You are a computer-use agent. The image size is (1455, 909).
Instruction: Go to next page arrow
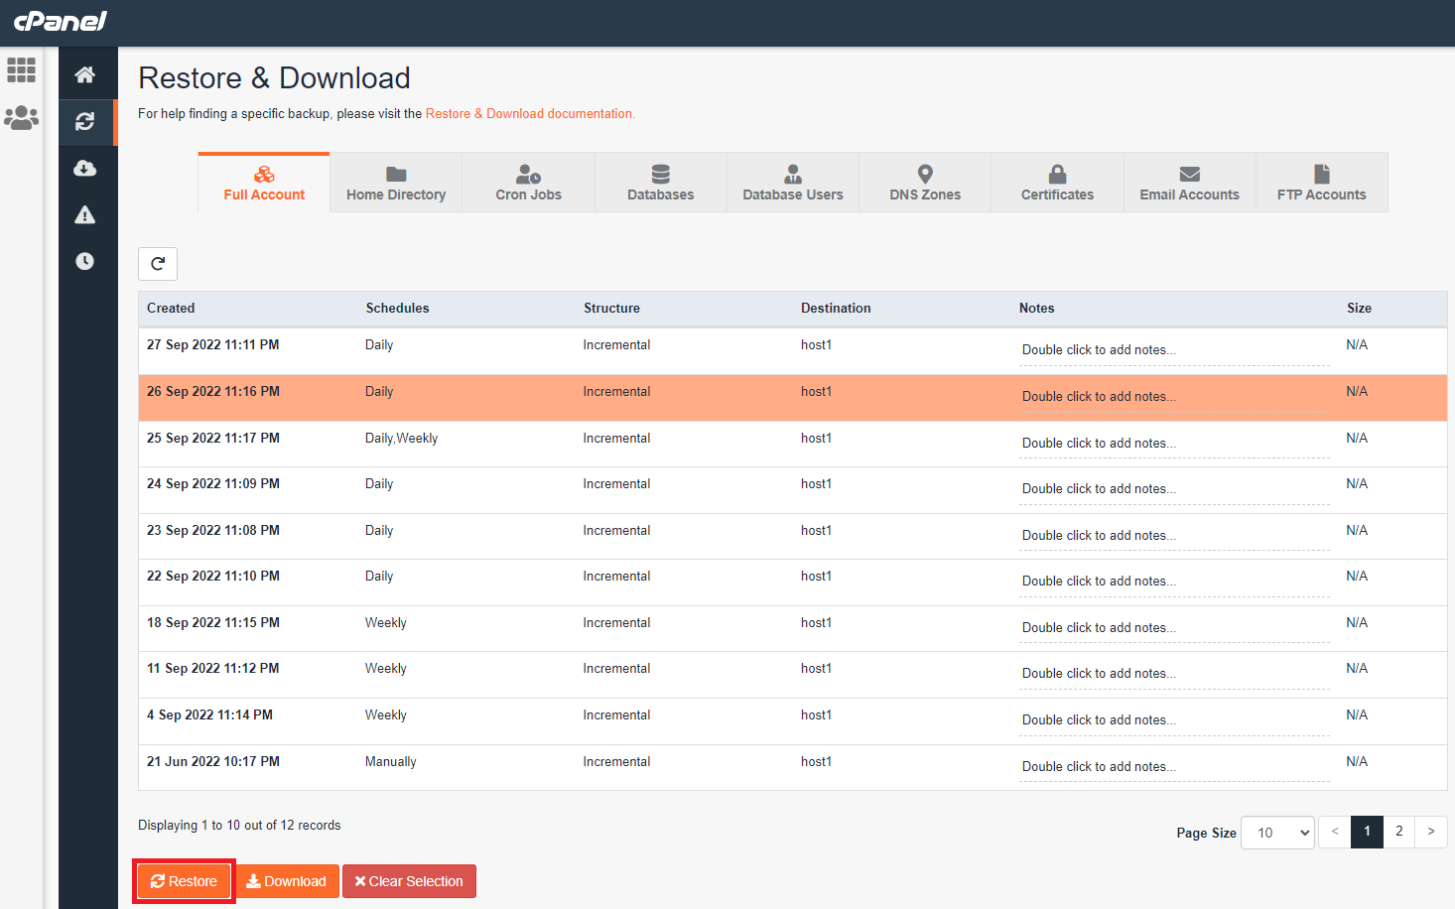click(1430, 832)
